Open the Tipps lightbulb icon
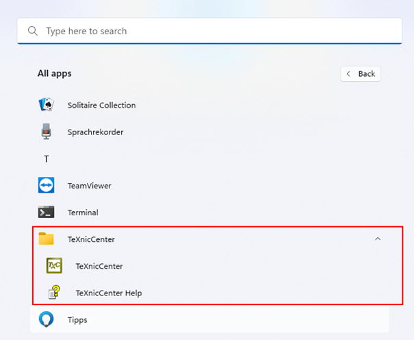This screenshot has width=414, height=340. point(47,319)
